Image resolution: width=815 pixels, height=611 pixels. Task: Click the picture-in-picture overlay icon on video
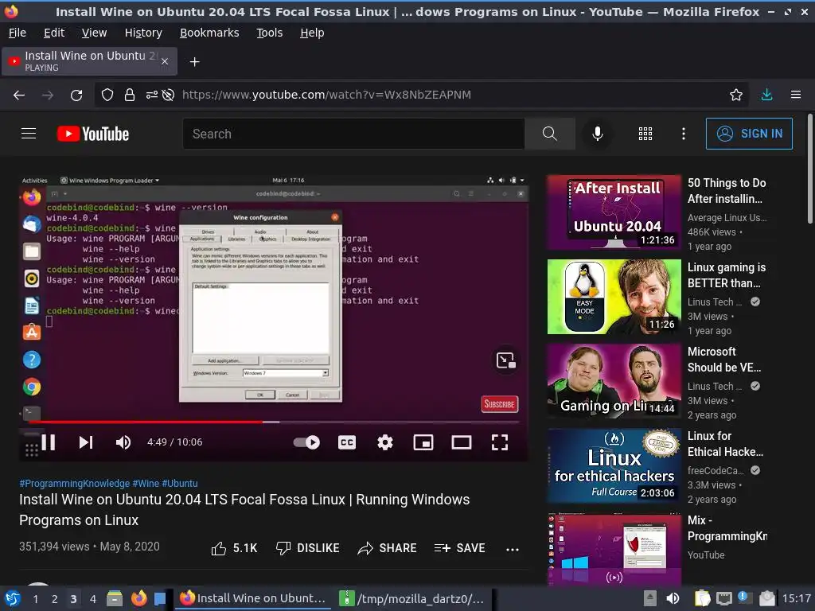[505, 360]
